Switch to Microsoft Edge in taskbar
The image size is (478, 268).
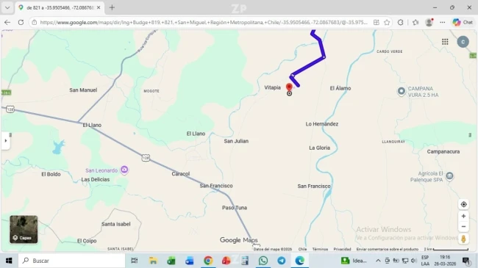pos(299,261)
